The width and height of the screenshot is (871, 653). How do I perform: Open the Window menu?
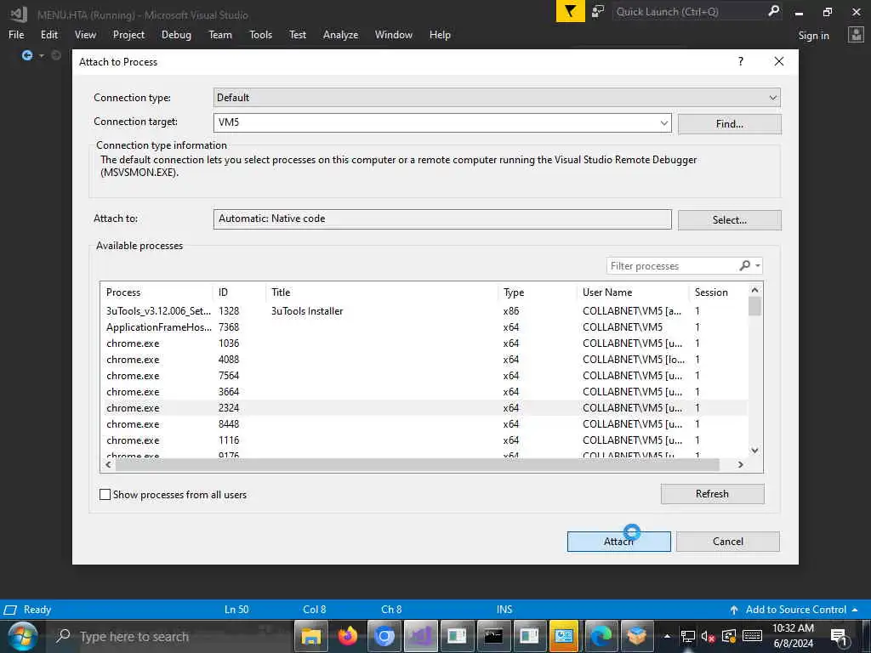click(x=393, y=34)
